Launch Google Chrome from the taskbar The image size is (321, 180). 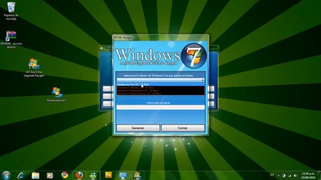[65, 175]
